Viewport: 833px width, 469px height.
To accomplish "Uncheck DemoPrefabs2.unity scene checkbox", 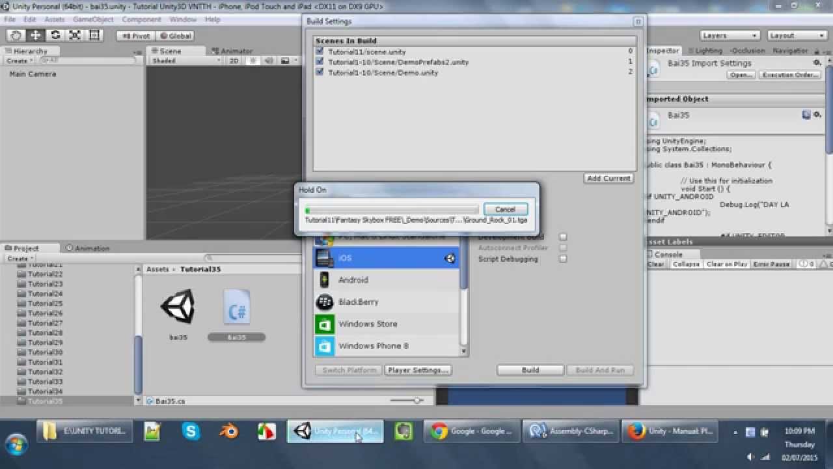I will 320,61.
